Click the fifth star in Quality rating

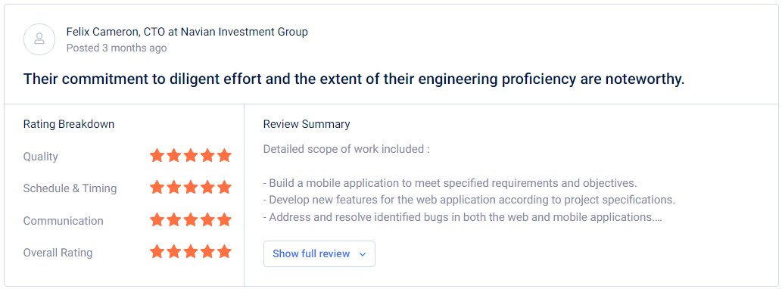coord(224,155)
